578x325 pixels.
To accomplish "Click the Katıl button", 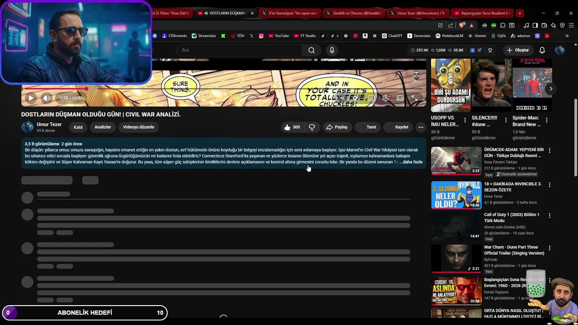I will [x=78, y=127].
